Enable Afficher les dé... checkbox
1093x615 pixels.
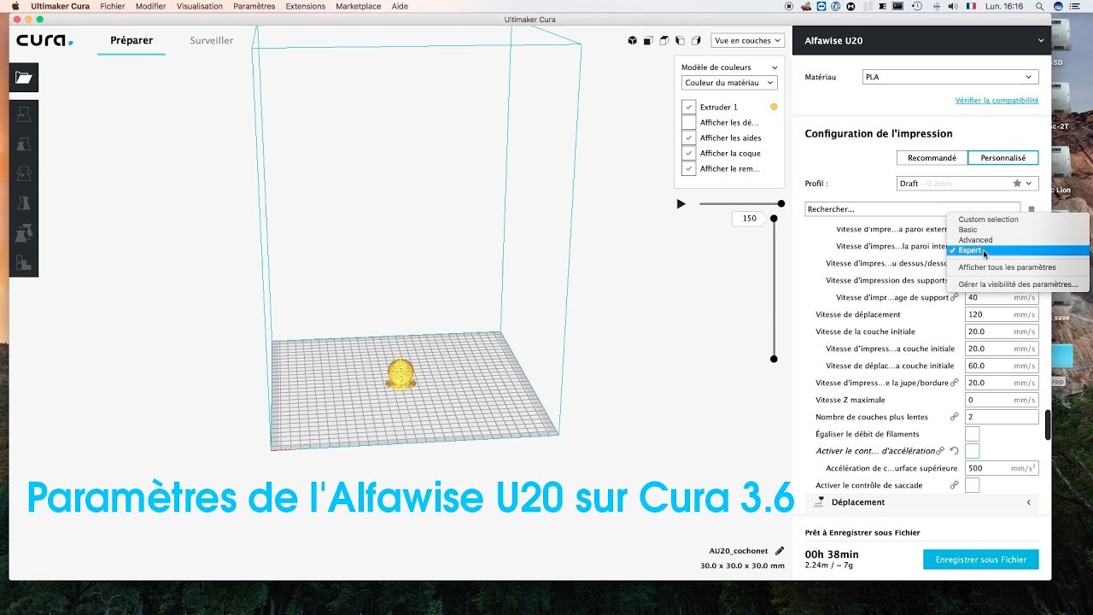[689, 122]
